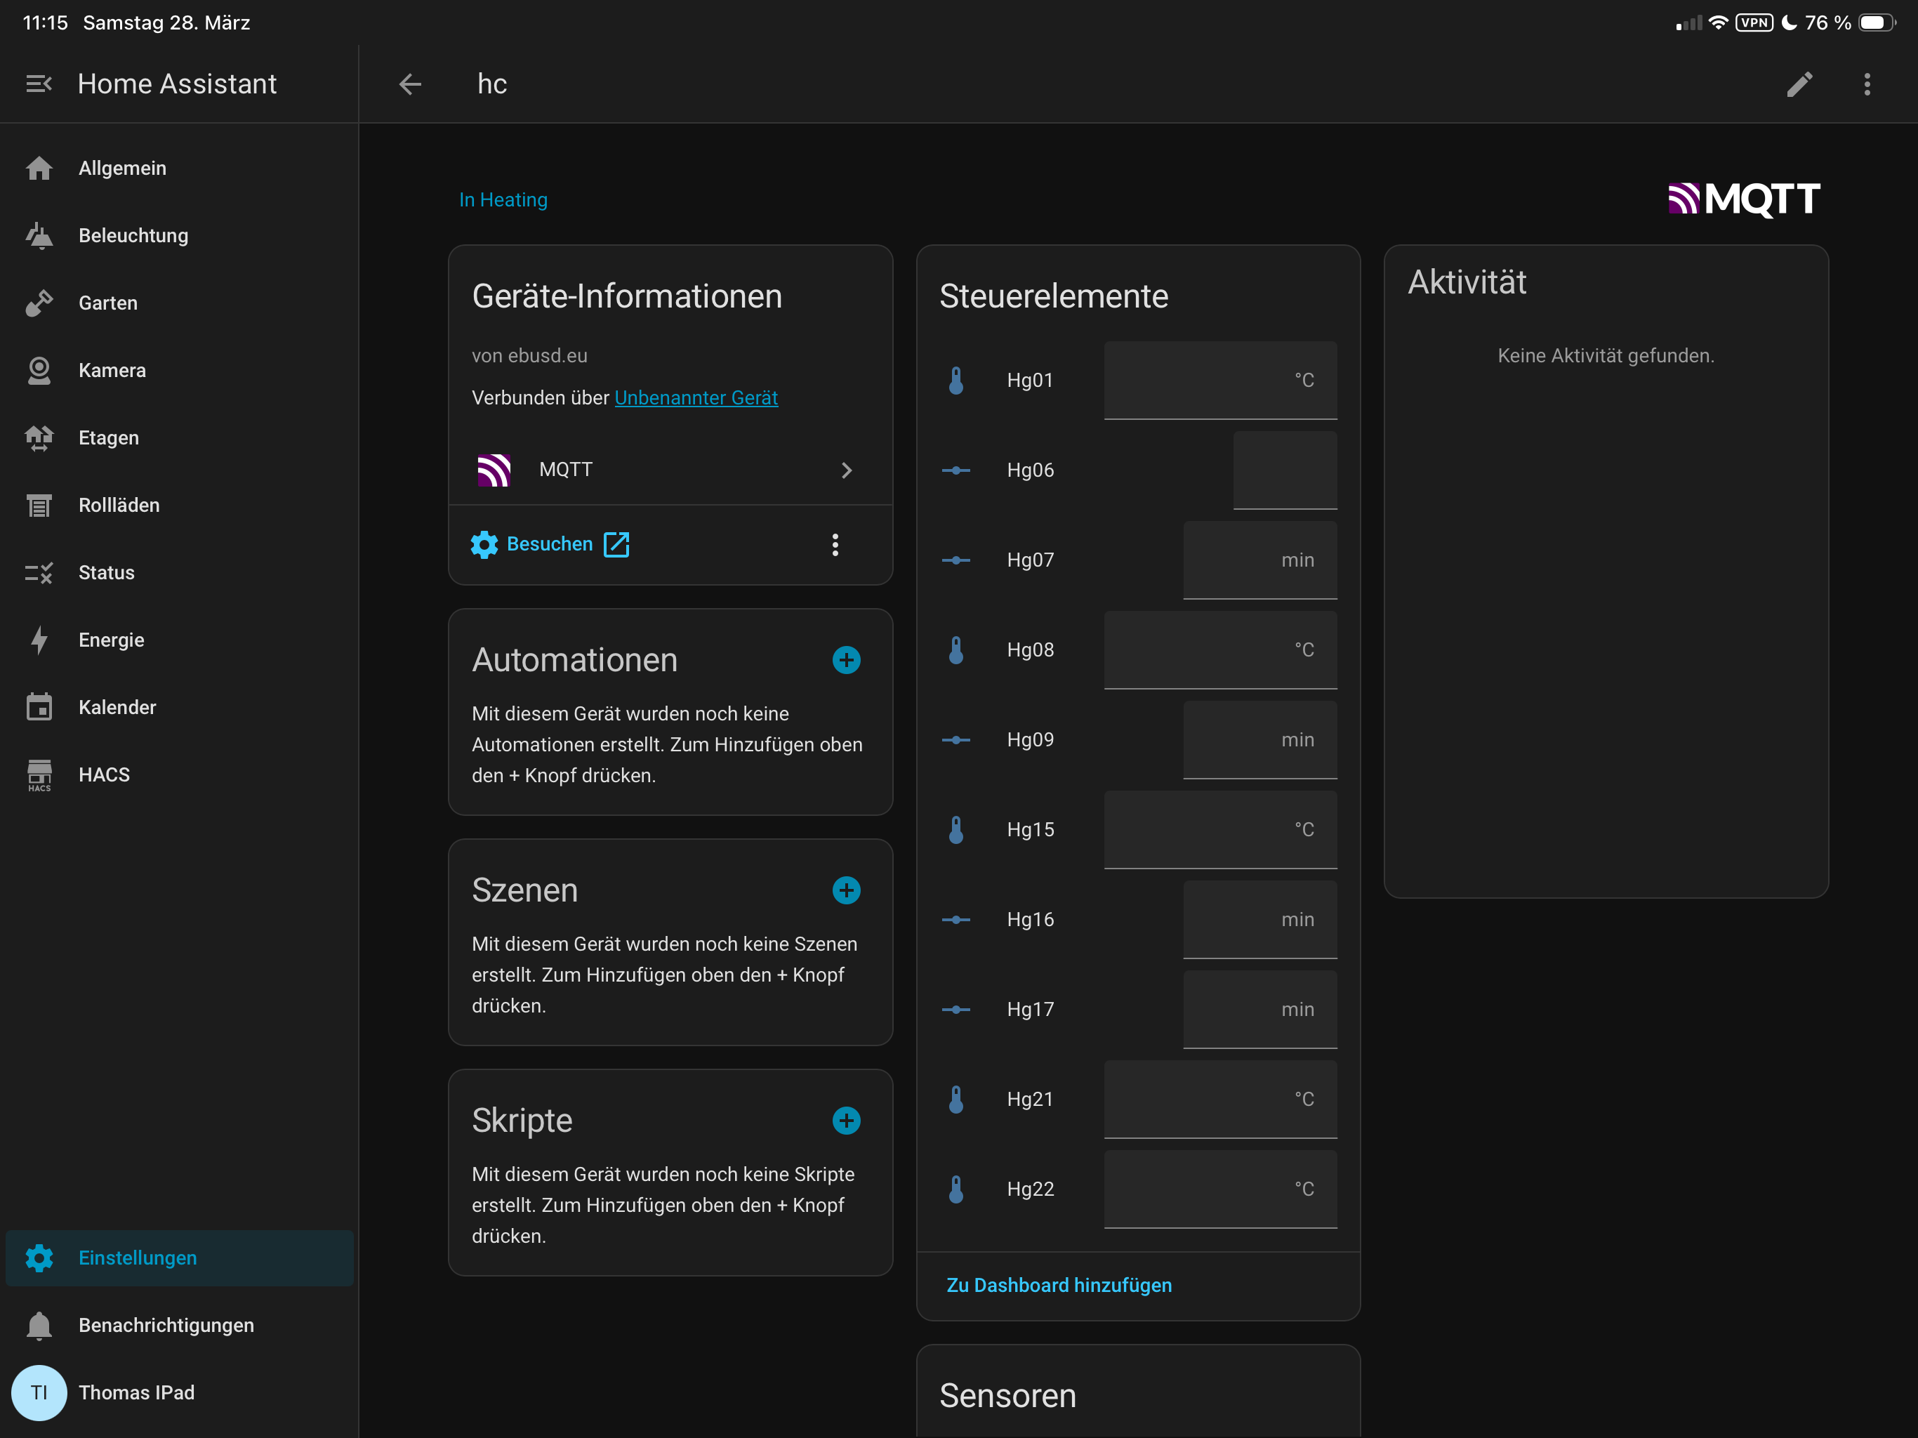This screenshot has height=1438, width=1918.
Task: Open Energie dashboard
Action: (180, 640)
